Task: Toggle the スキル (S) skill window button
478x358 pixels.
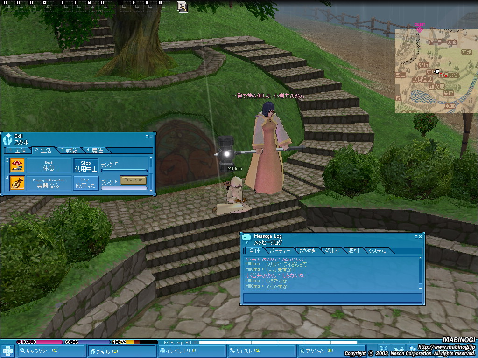Action: [122, 351]
